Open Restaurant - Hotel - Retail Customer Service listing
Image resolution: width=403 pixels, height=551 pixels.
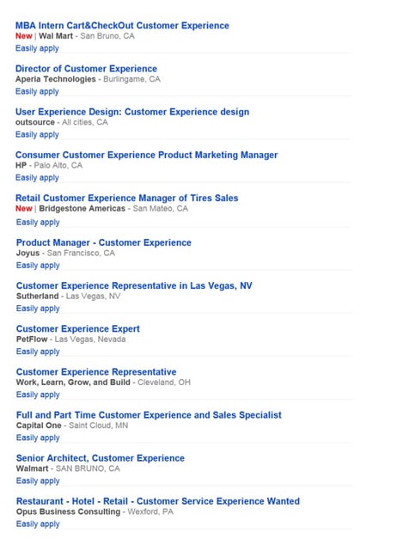[158, 501]
